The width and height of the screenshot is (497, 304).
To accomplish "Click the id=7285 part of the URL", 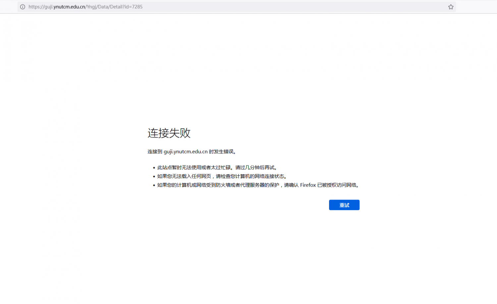I will [134, 7].
